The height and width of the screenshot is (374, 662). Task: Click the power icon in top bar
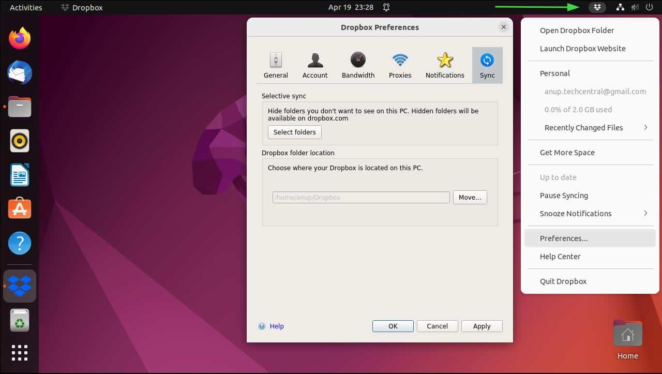(x=650, y=7)
